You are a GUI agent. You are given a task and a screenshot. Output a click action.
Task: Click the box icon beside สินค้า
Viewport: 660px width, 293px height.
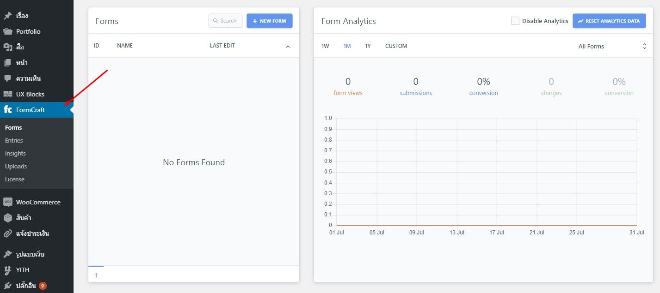click(8, 218)
